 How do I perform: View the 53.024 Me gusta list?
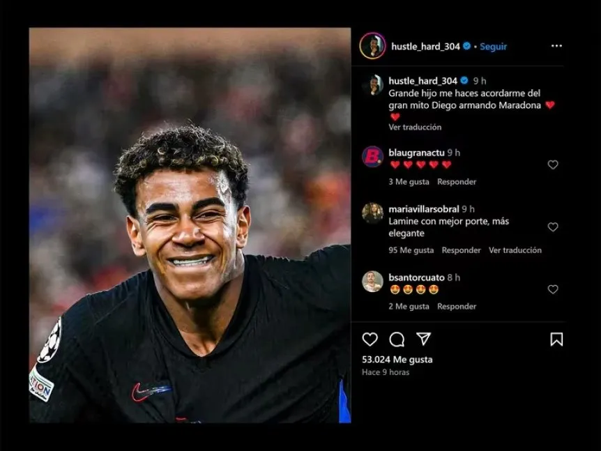click(397, 360)
